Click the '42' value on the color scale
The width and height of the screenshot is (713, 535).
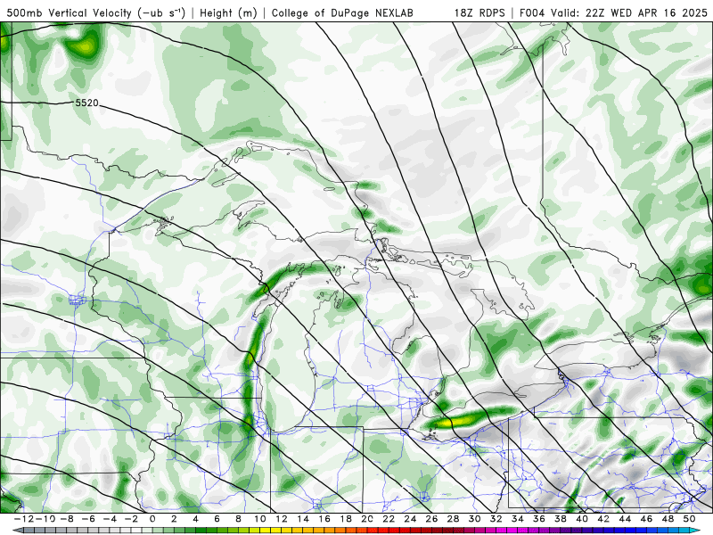(603, 519)
